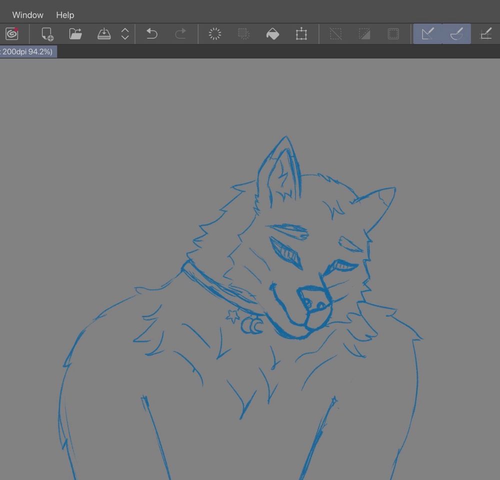
Task: Click the Redo arrow
Action: coord(180,34)
